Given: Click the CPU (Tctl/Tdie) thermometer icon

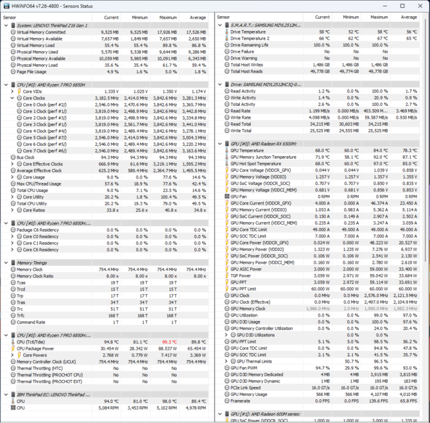Looking at the screenshot, I should pyautogui.click(x=13, y=341).
